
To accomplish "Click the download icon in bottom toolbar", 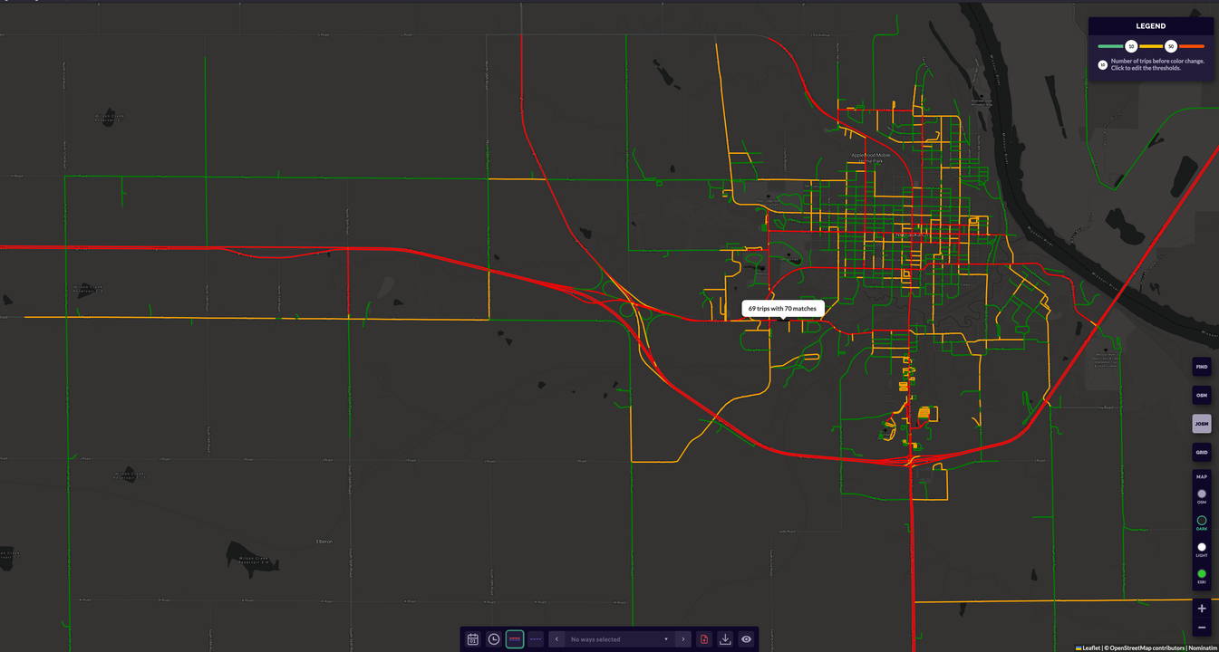I will coord(725,639).
